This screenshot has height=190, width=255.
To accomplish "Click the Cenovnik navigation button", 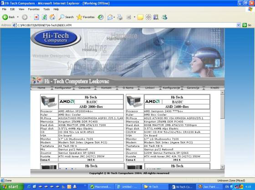I will pos(85,88).
